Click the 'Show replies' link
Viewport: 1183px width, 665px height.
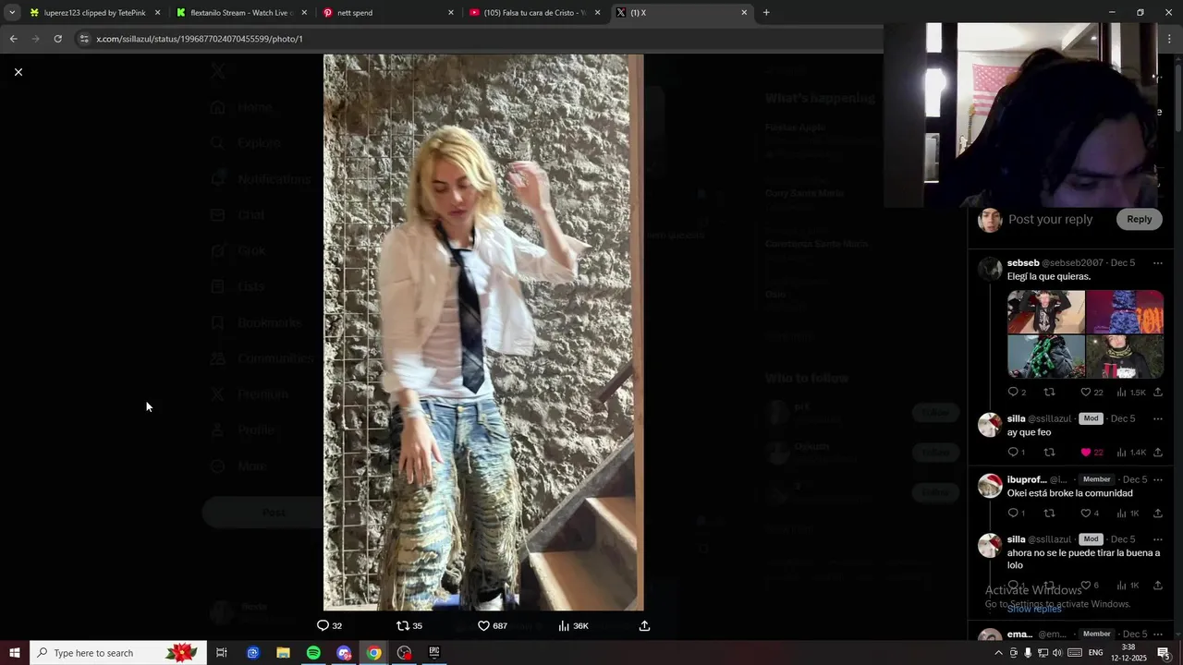1034,609
